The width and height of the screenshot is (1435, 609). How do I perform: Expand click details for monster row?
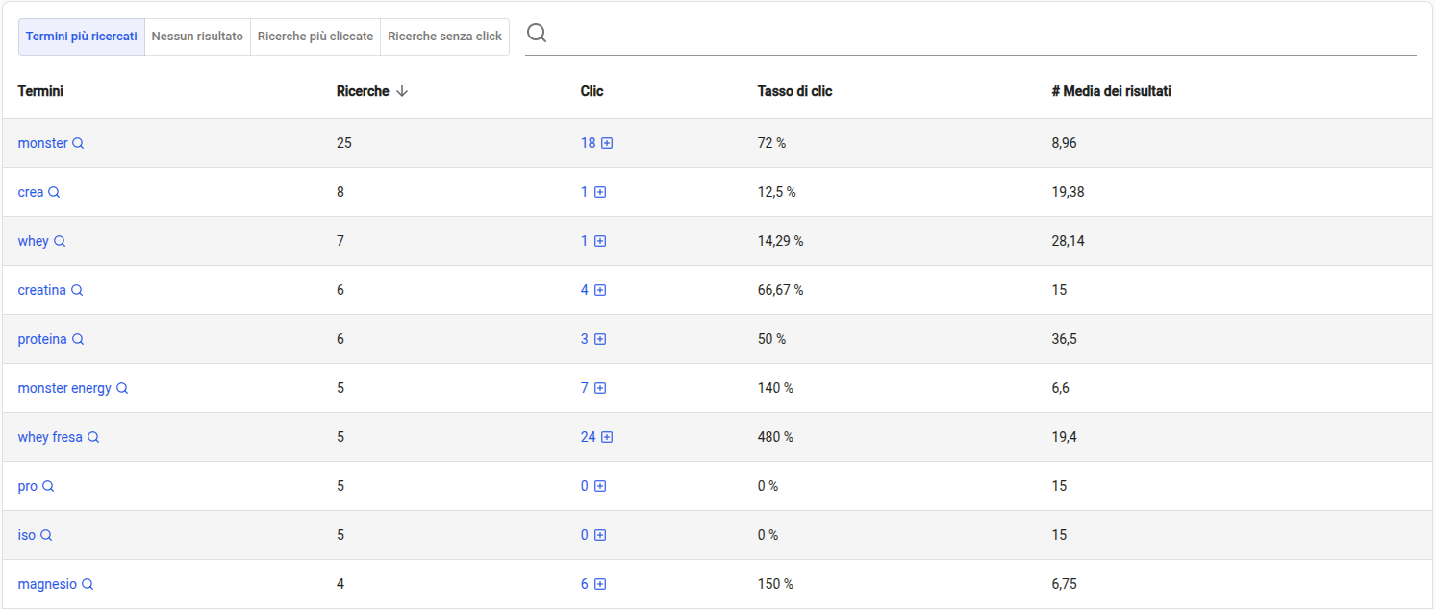coord(607,143)
